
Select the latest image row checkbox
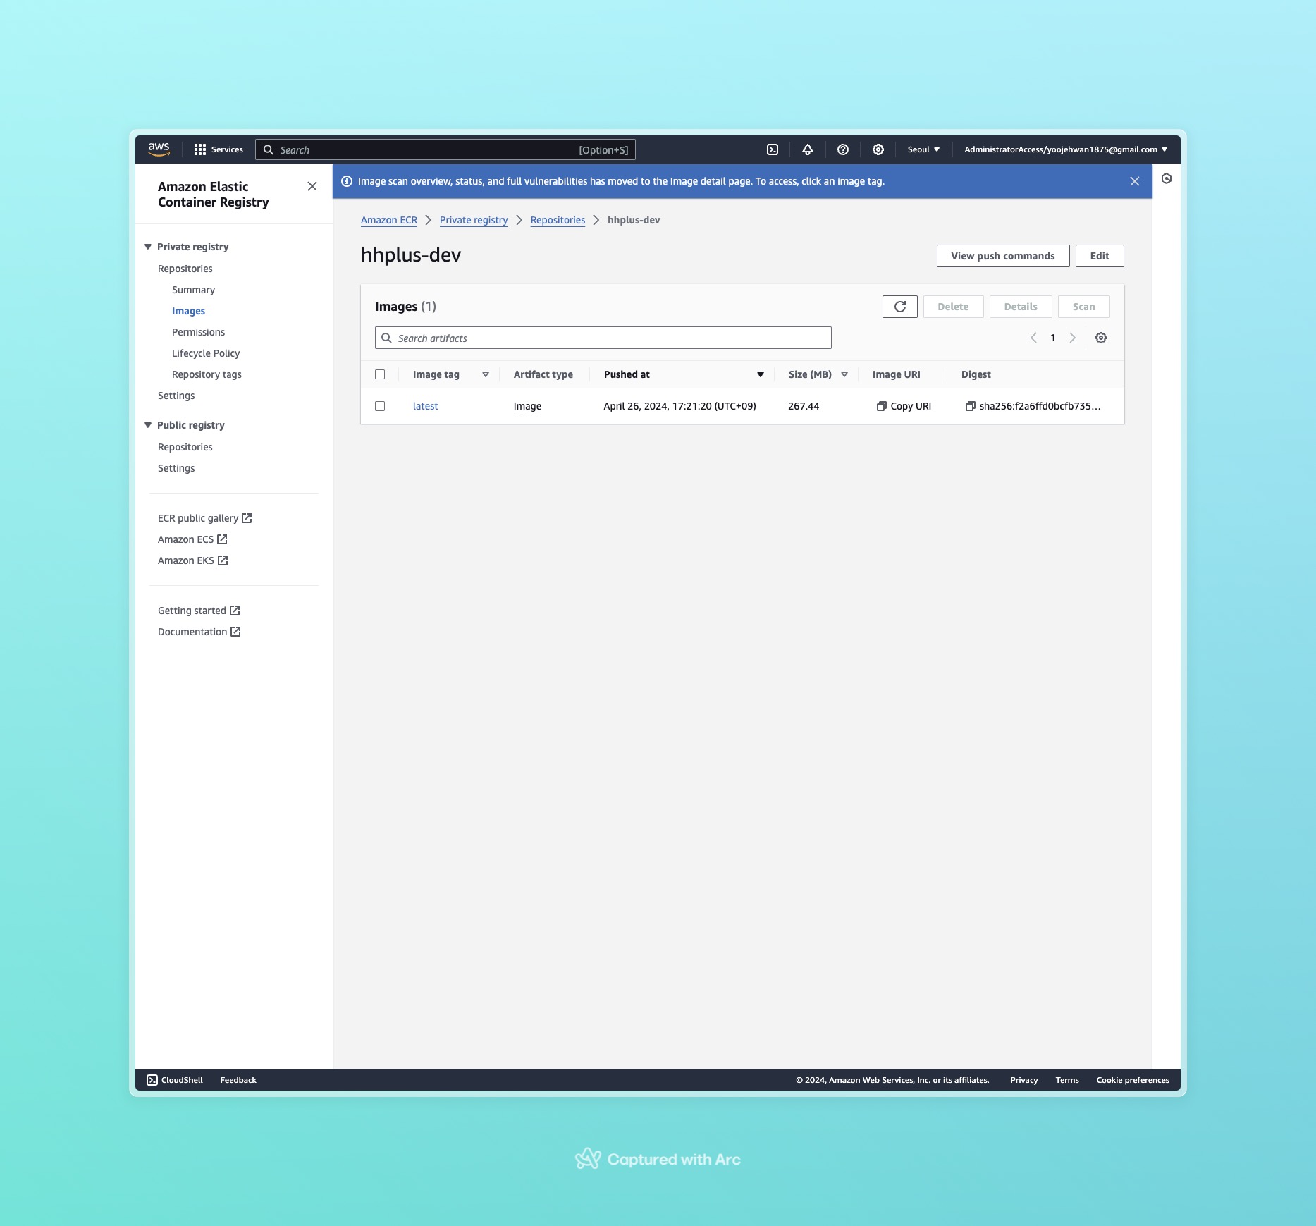click(380, 406)
